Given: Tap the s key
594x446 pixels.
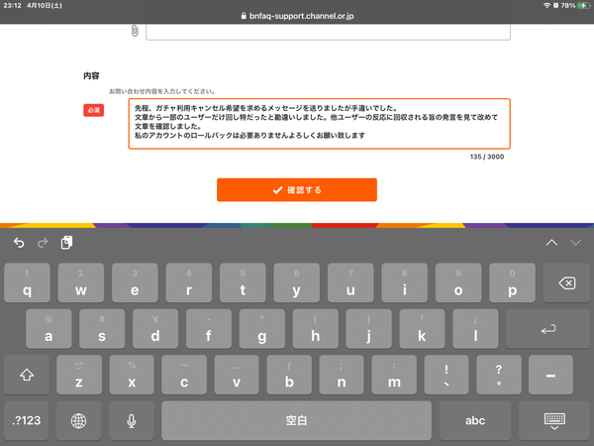Looking at the screenshot, I should pyautogui.click(x=102, y=329).
